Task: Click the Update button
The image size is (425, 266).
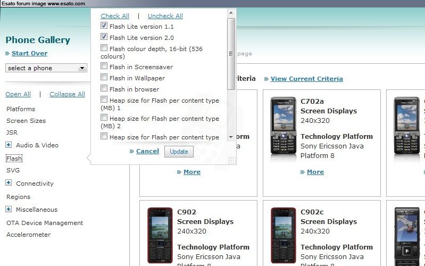Action: pyautogui.click(x=179, y=152)
